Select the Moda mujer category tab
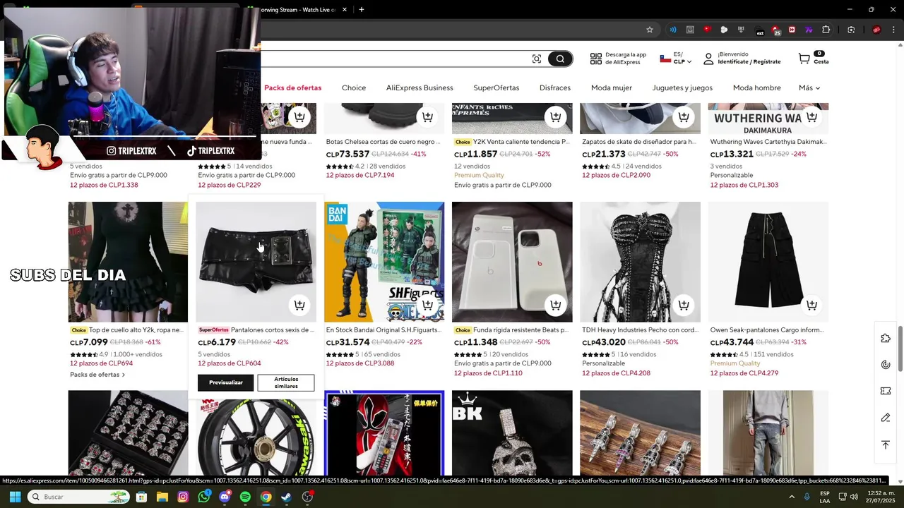The image size is (904, 508). pos(612,87)
